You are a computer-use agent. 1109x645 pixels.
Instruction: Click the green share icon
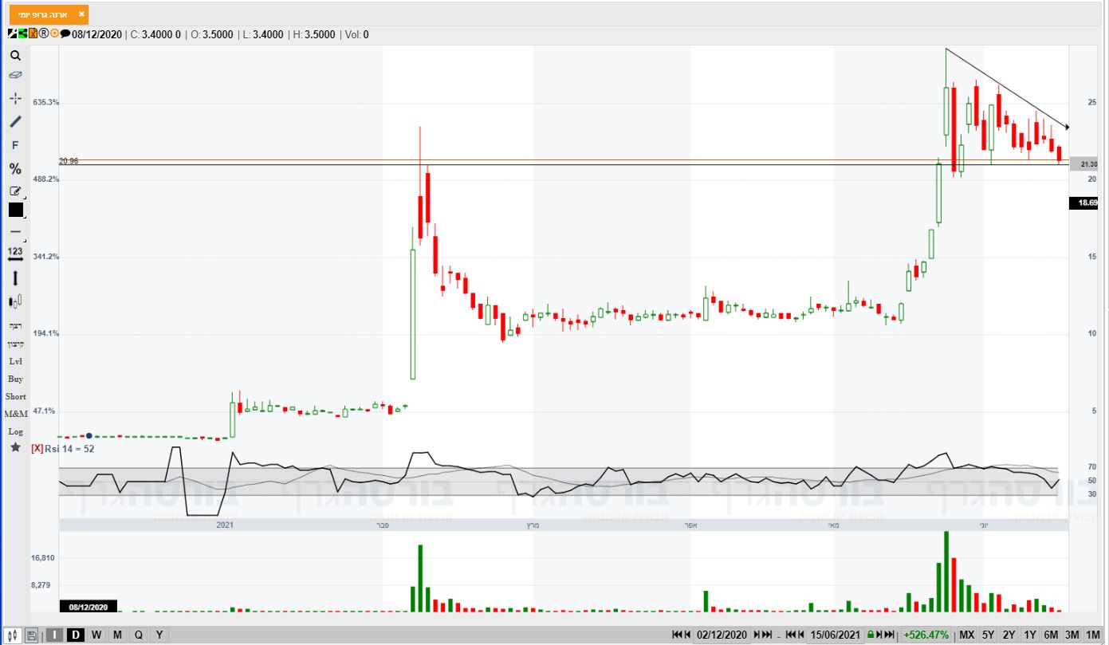22,33
